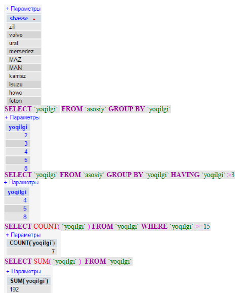
Task: Click the yoqilgi header in the first yoqilgi table
Action: click(x=18, y=127)
